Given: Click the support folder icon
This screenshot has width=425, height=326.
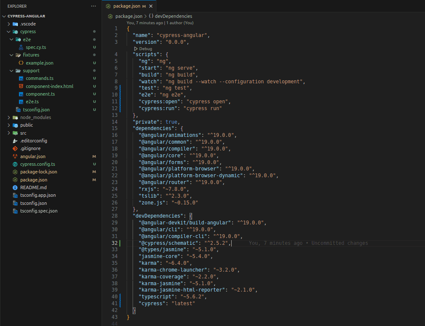Looking at the screenshot, I should pyautogui.click(x=18, y=71).
